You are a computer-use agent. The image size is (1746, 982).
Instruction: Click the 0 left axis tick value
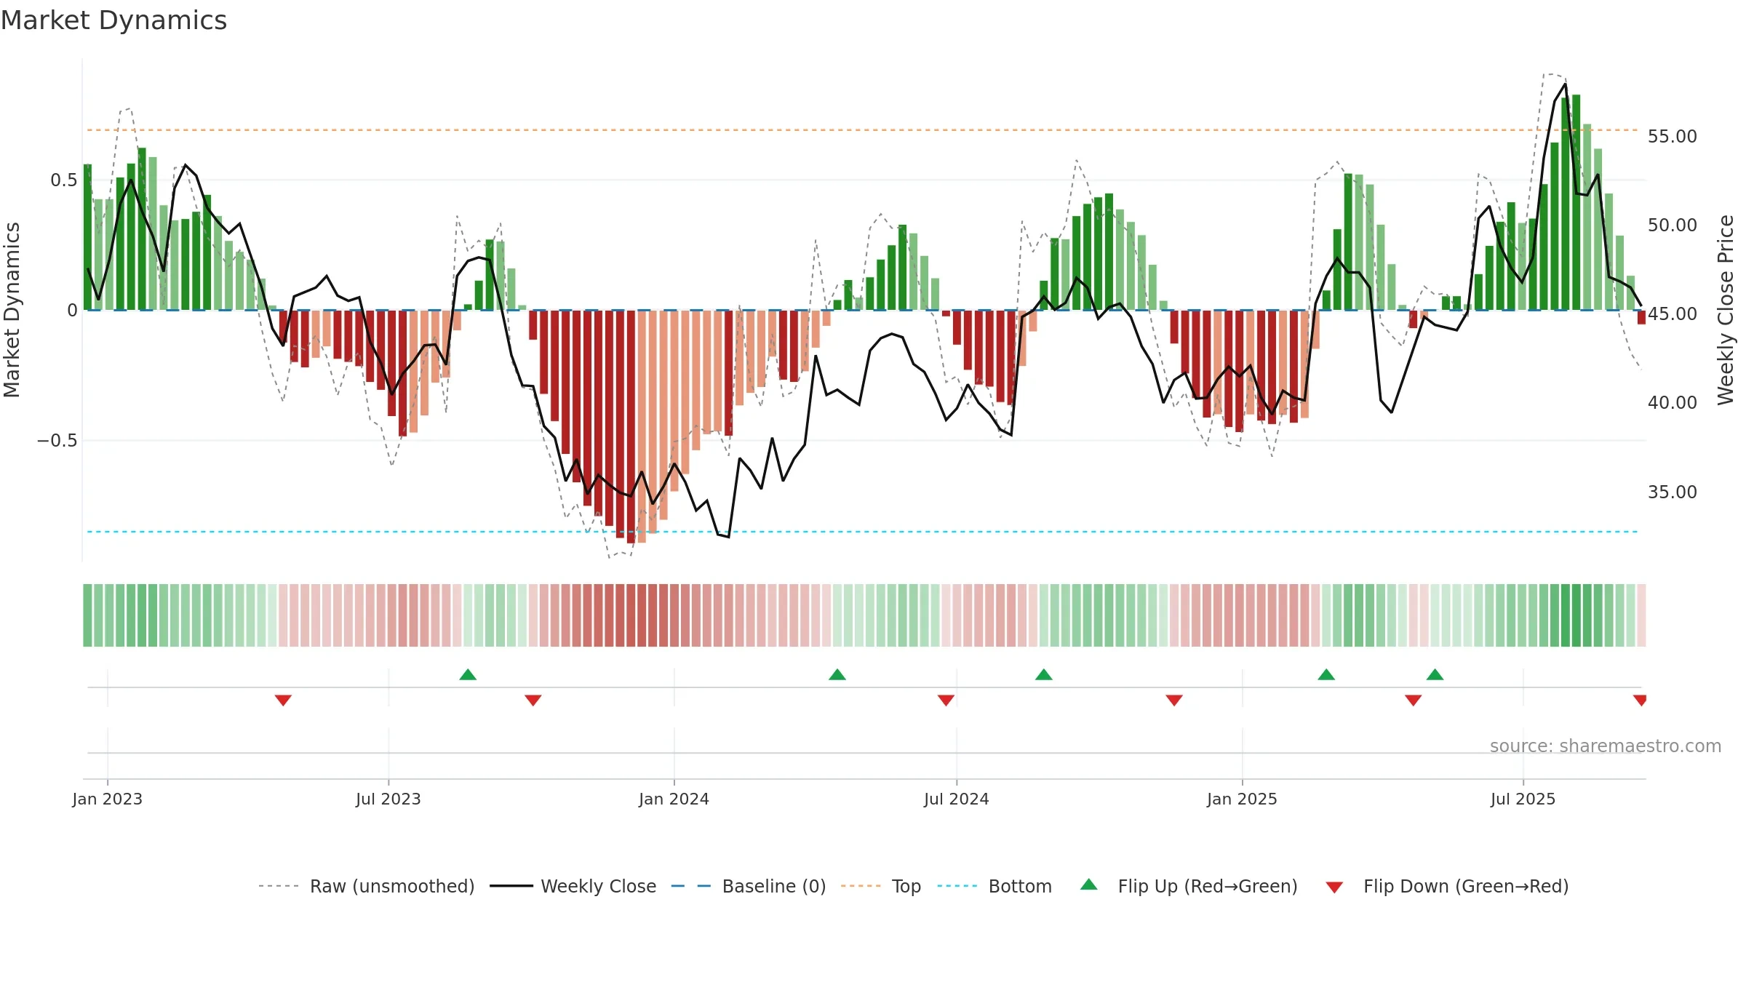[73, 311]
